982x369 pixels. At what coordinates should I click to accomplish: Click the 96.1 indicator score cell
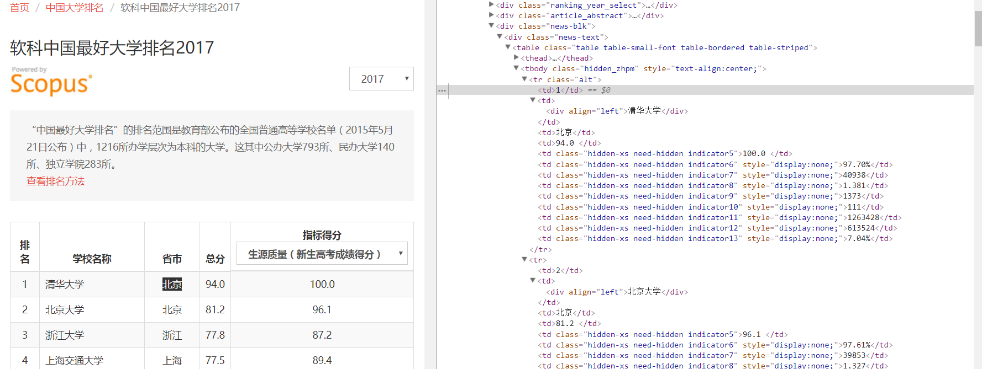[x=322, y=309]
